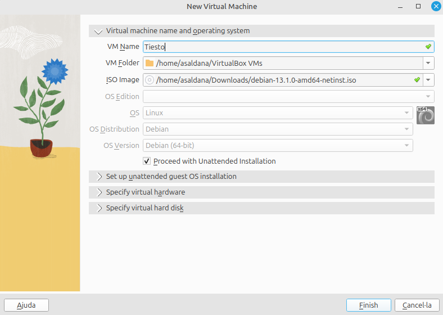443x315 pixels.
Task: Click green checkmark in VM Name field
Action: (x=428, y=47)
